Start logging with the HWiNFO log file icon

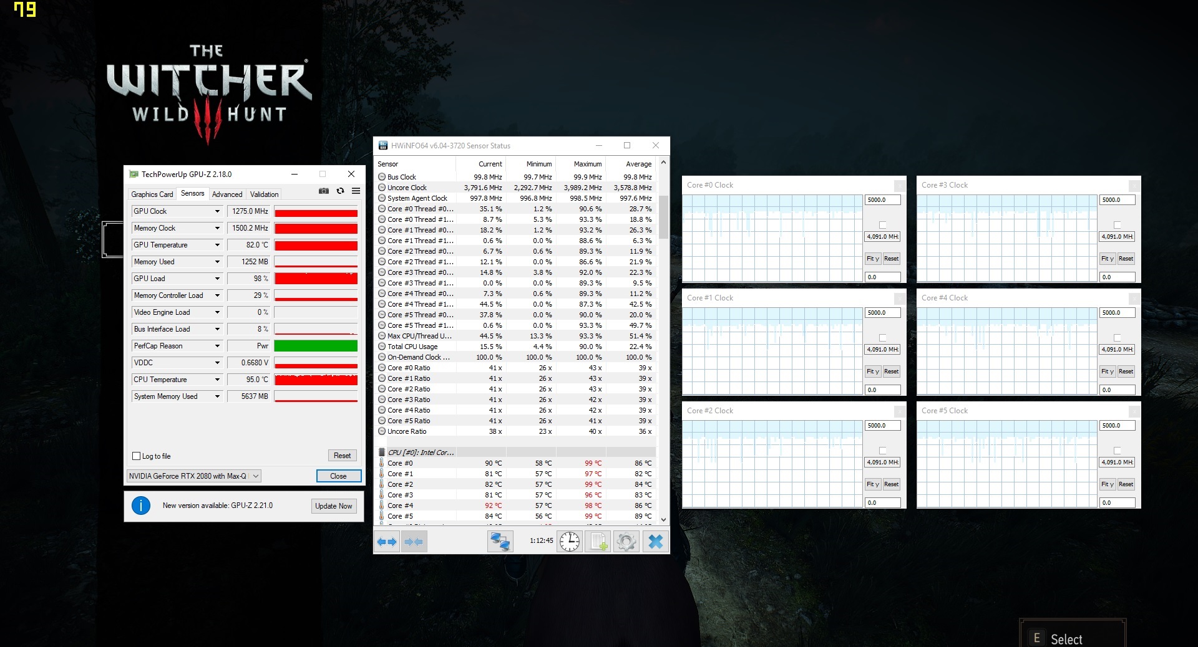coord(598,542)
